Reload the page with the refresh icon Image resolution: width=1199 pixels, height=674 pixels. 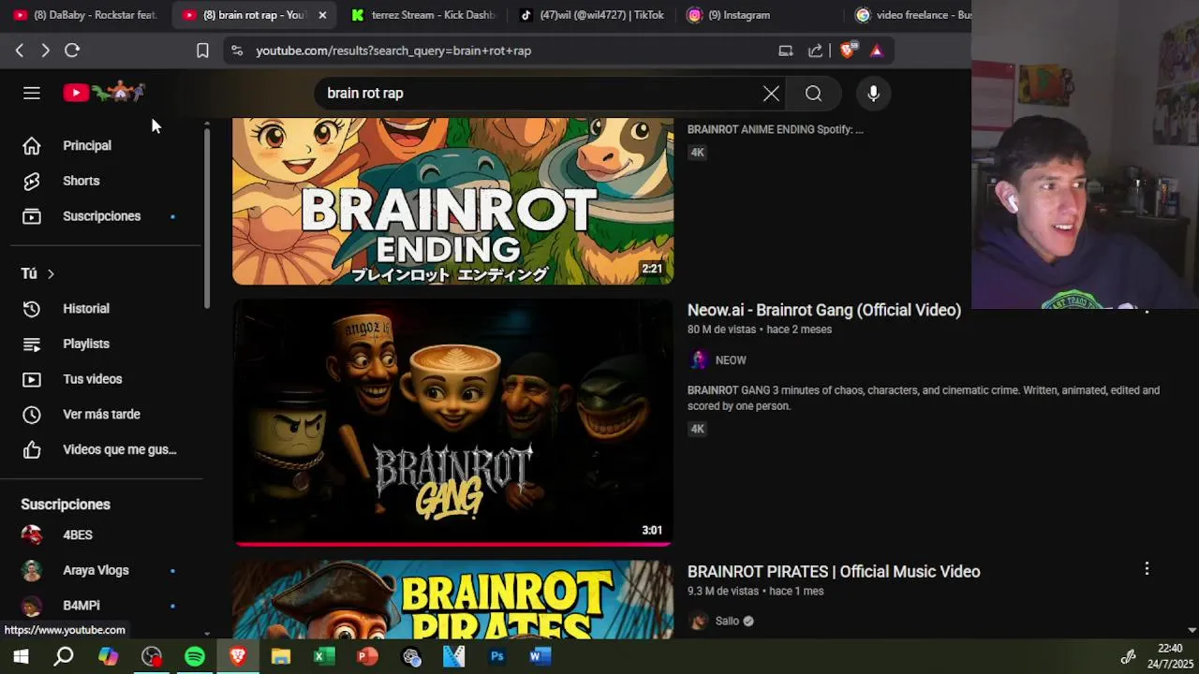click(72, 51)
